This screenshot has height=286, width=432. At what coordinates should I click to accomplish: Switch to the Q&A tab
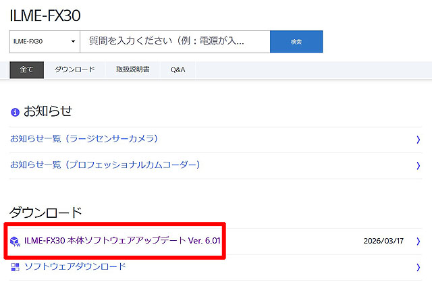click(x=178, y=69)
